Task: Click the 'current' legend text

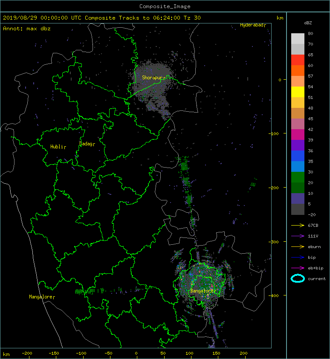Action: tap(317, 279)
